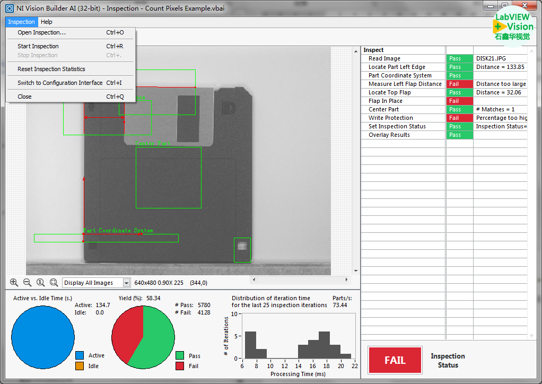Screen dimensions: 542x384
Task: Click the NI Vision Builder title bar icon
Action: (9, 9)
